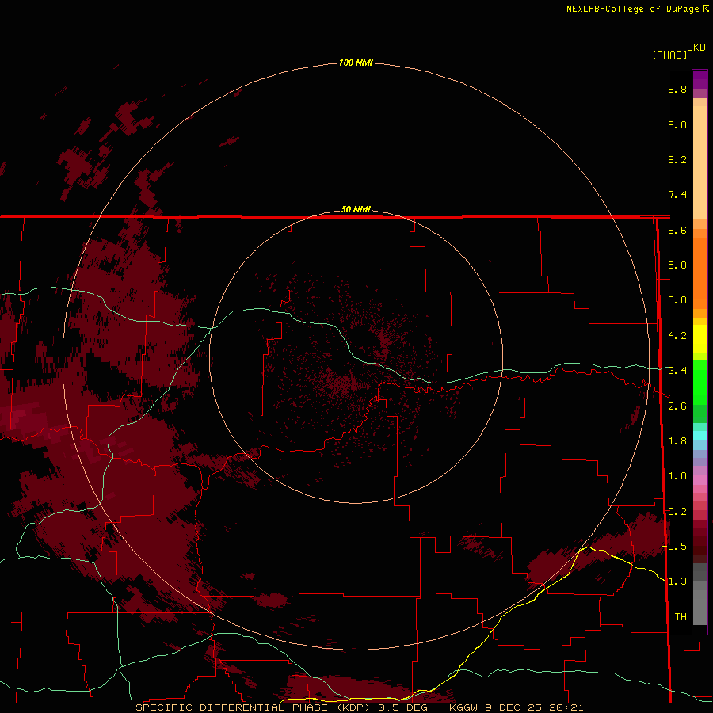Click the TH threshold label

pos(681,617)
